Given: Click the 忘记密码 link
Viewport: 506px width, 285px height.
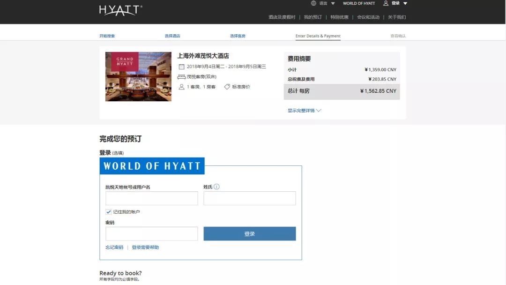Looking at the screenshot, I should pos(114,247).
